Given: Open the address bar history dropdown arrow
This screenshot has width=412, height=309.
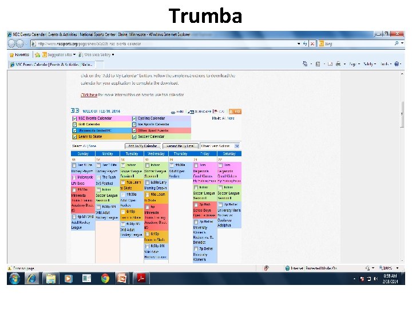Looking at the screenshot, I should click(299, 43).
